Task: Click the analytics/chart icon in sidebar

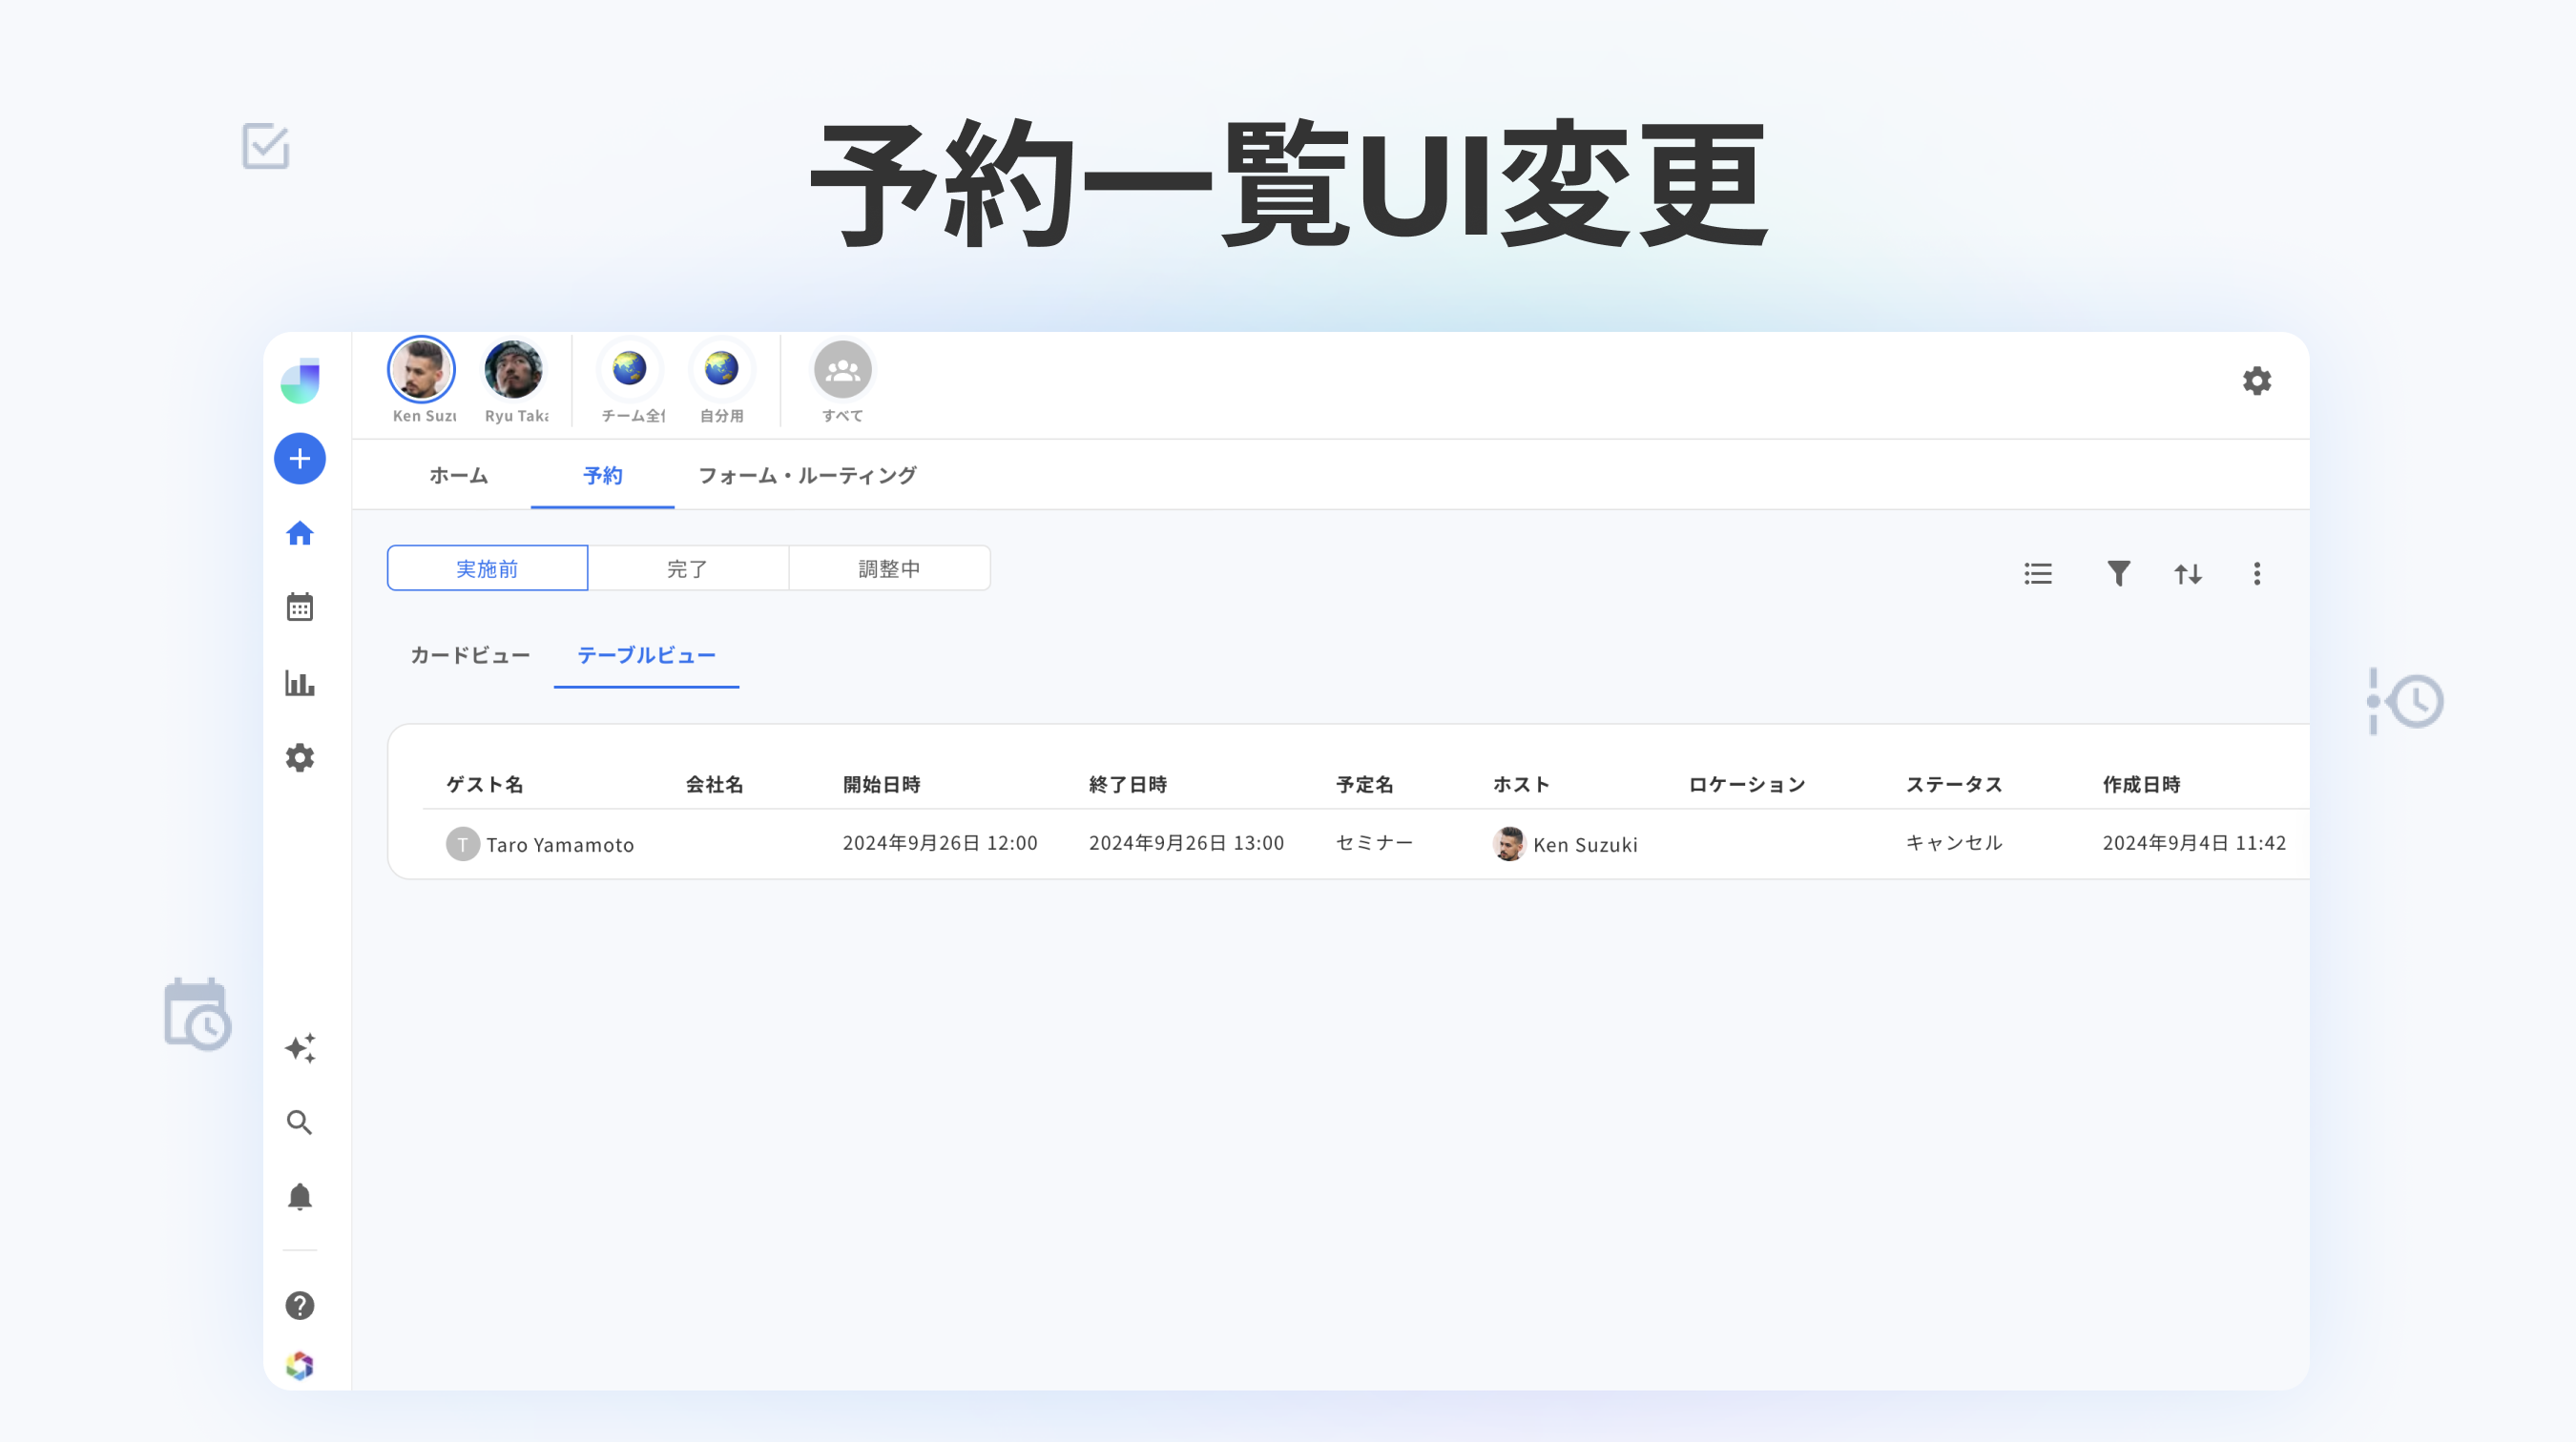Action: coord(298,681)
